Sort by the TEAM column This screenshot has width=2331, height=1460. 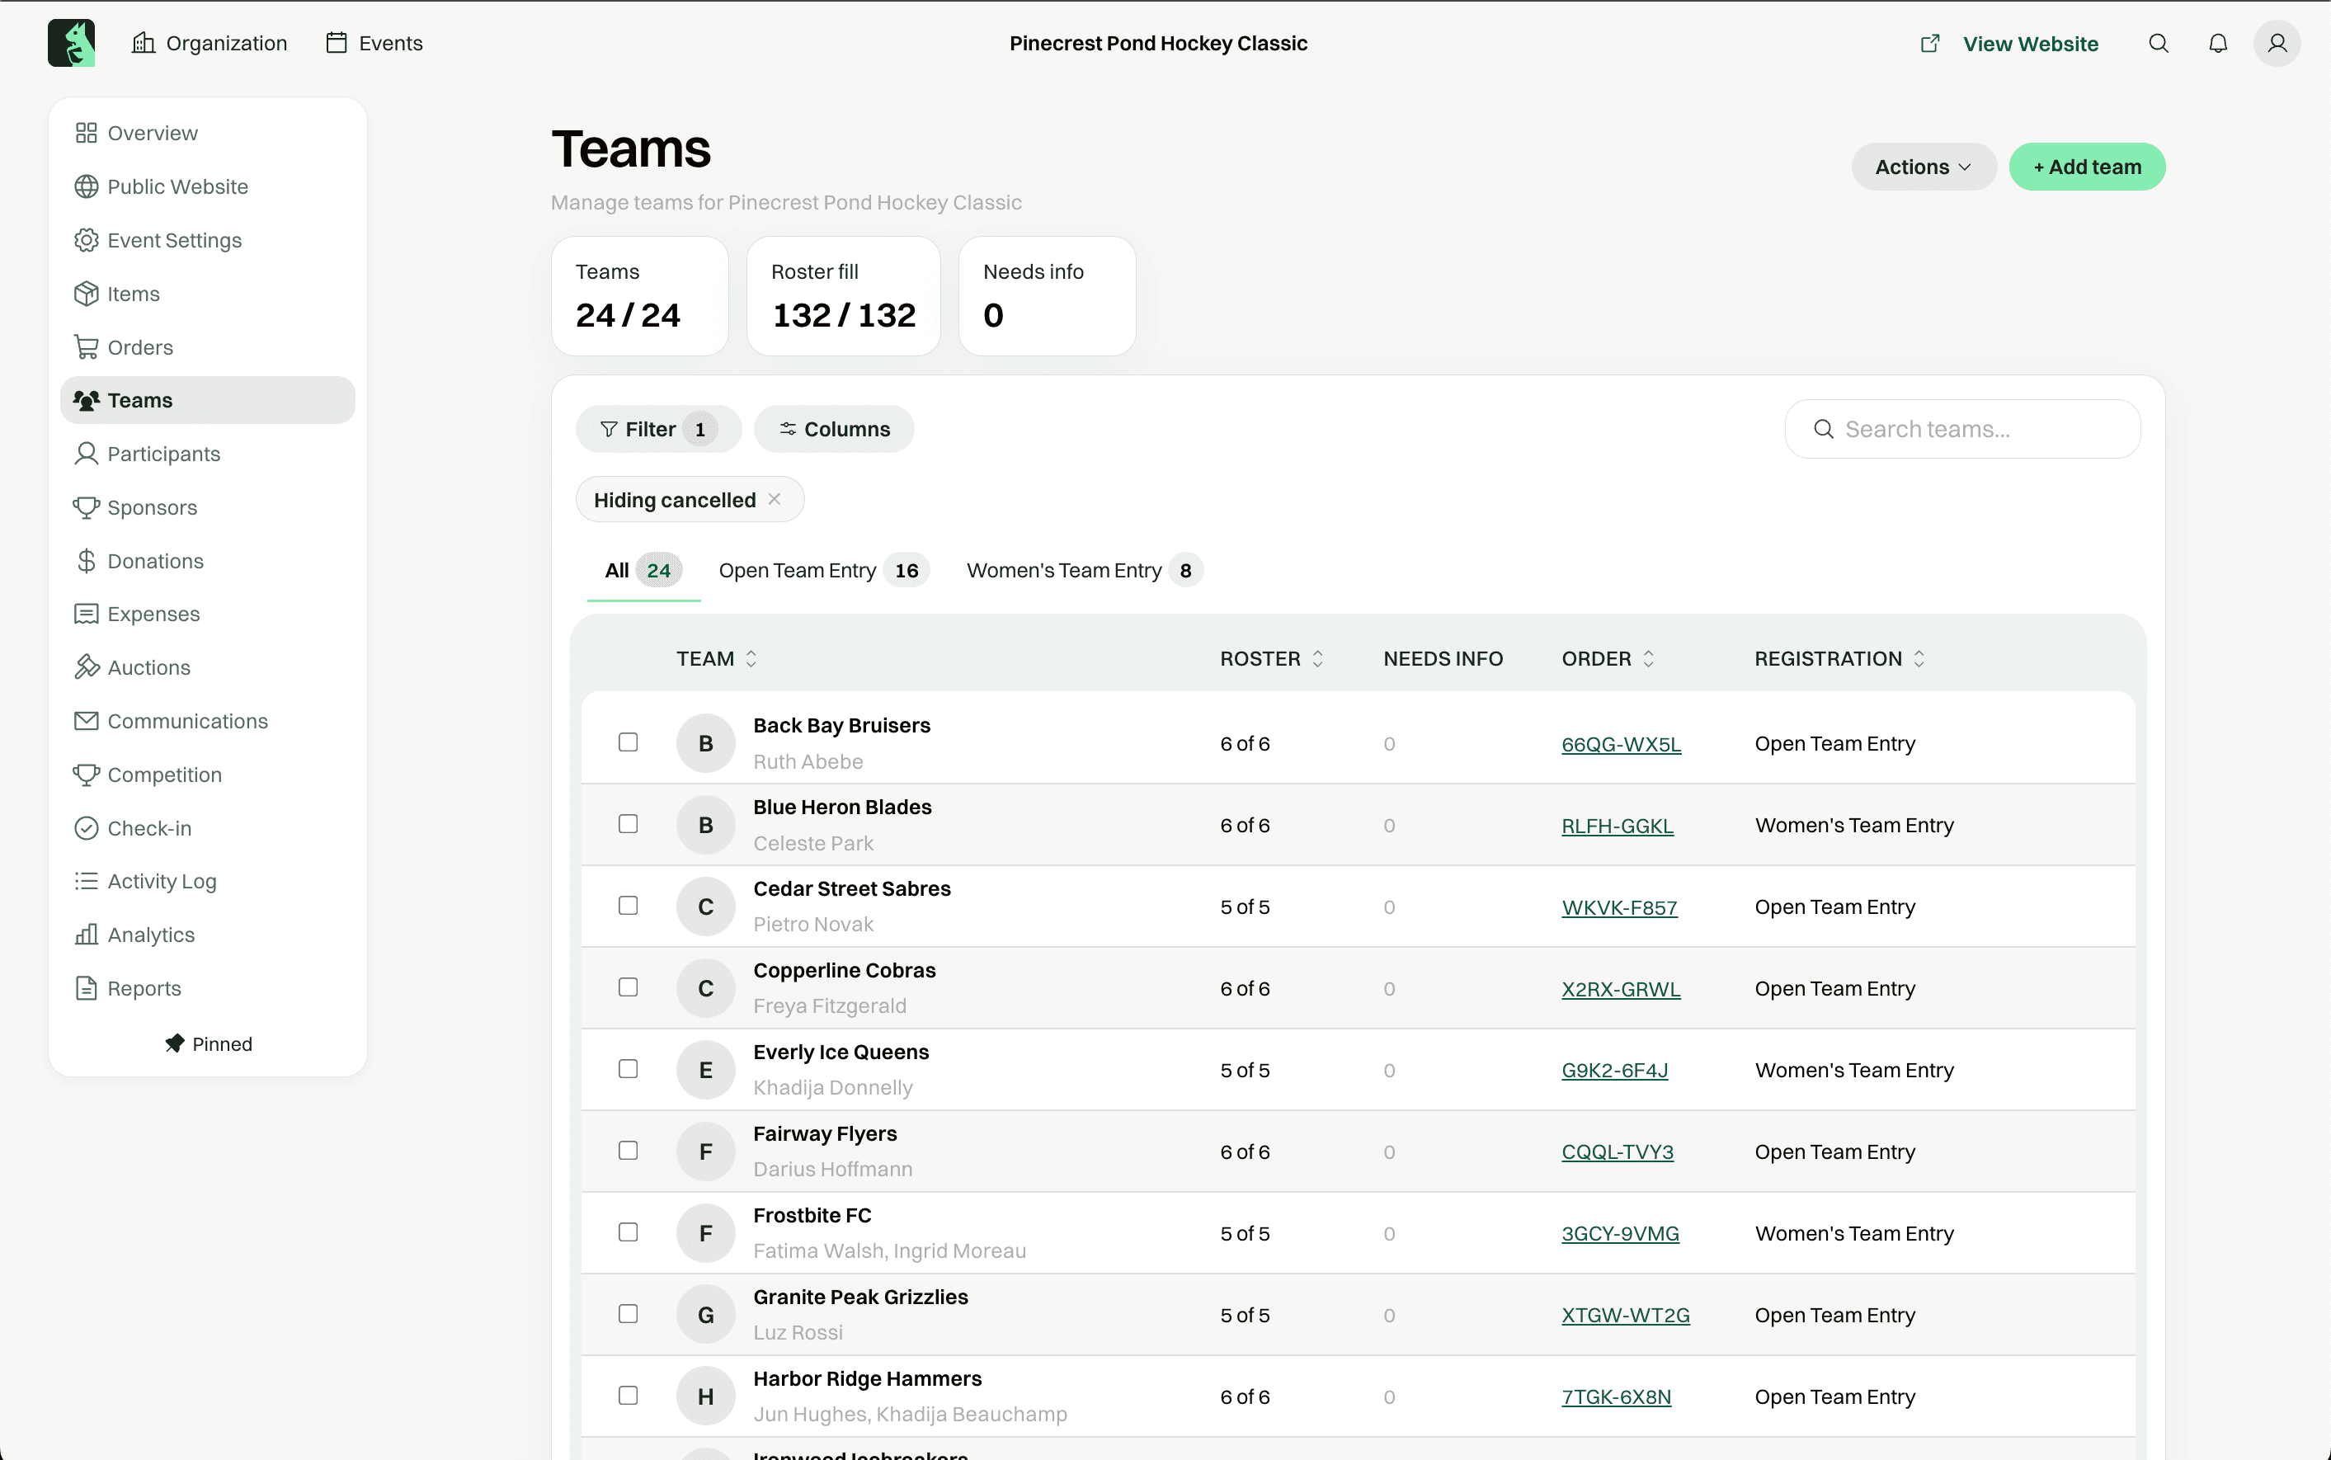[x=717, y=658]
